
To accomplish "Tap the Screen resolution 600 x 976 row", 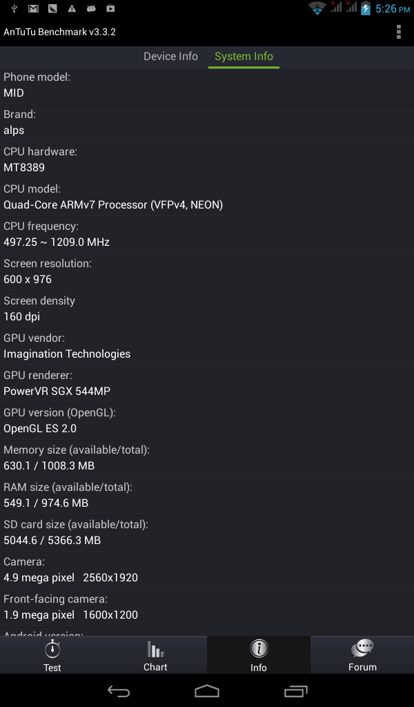I will click(207, 272).
